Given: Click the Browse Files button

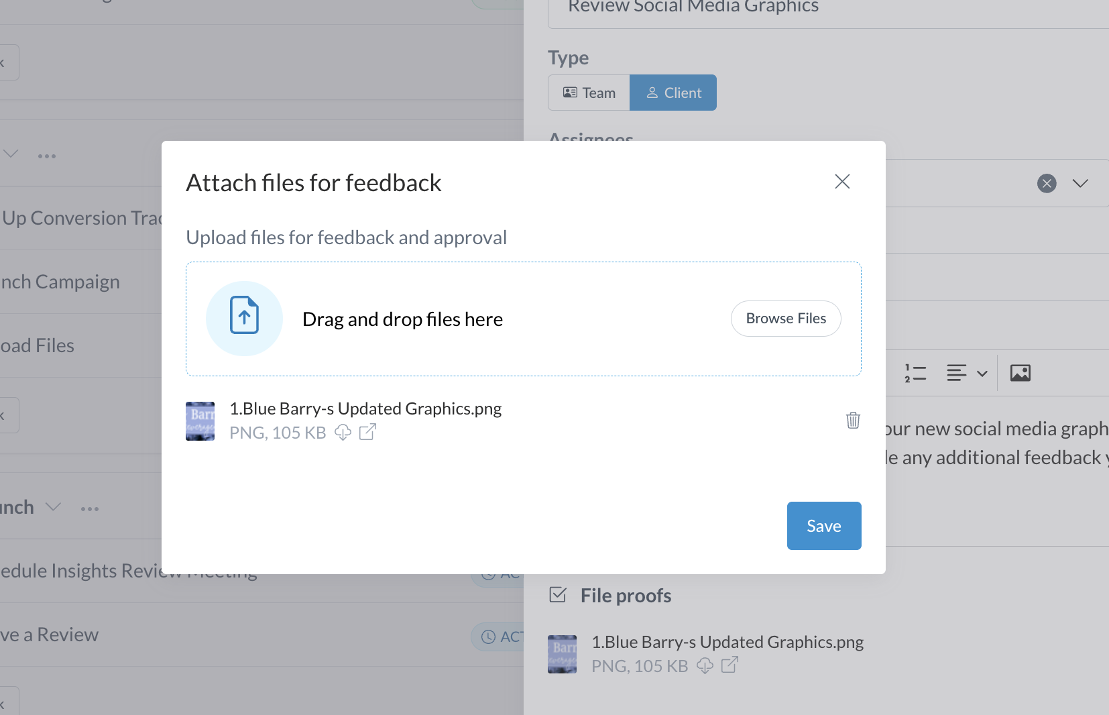Looking at the screenshot, I should pyautogui.click(x=786, y=319).
